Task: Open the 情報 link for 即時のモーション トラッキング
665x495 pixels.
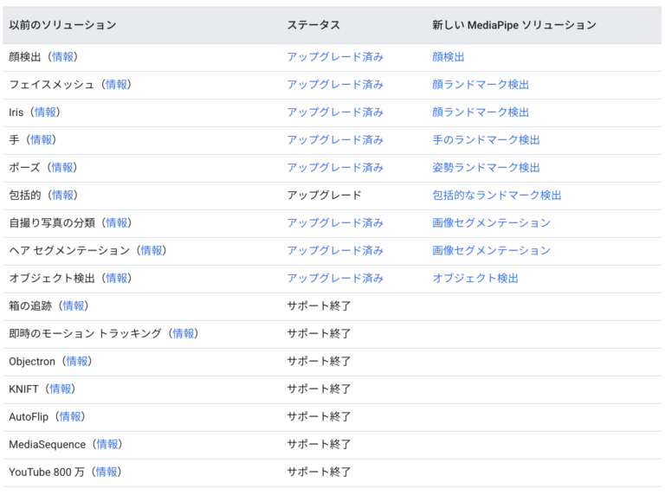Action: pyautogui.click(x=184, y=333)
